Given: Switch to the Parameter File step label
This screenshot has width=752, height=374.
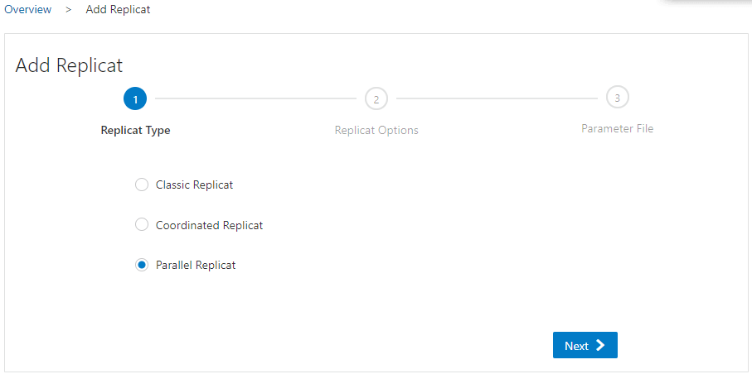Looking at the screenshot, I should pos(617,128).
